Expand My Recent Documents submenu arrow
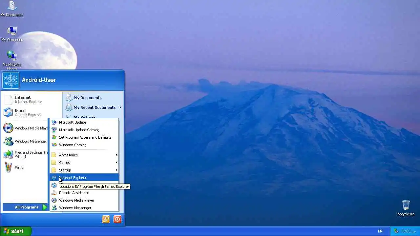The width and height of the screenshot is (420, 236). (120, 107)
